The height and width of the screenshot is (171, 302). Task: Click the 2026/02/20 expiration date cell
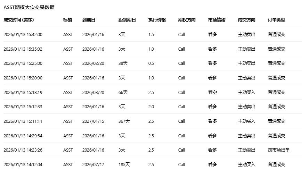[x=93, y=63]
